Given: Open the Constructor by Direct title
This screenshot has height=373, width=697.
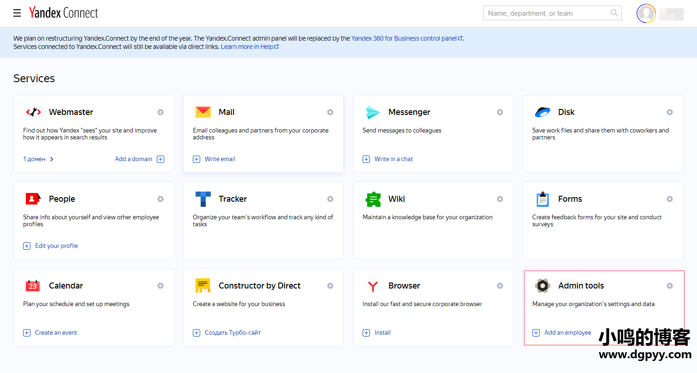Looking at the screenshot, I should (x=260, y=286).
